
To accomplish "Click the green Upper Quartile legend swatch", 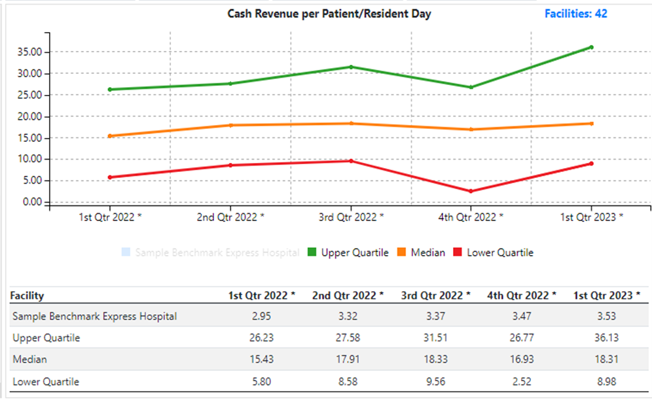I will coord(312,252).
